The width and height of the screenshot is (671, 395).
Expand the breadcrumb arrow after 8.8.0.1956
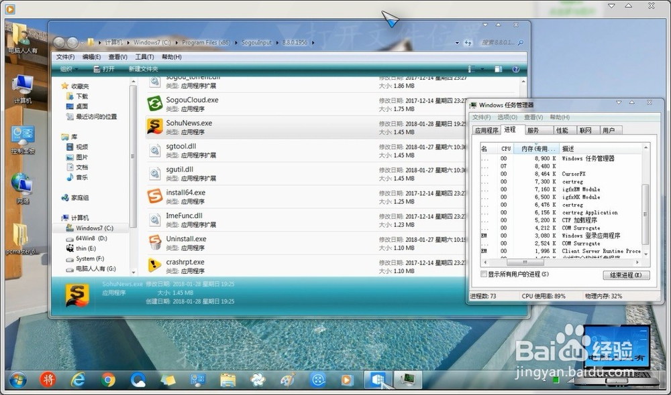[x=313, y=43]
